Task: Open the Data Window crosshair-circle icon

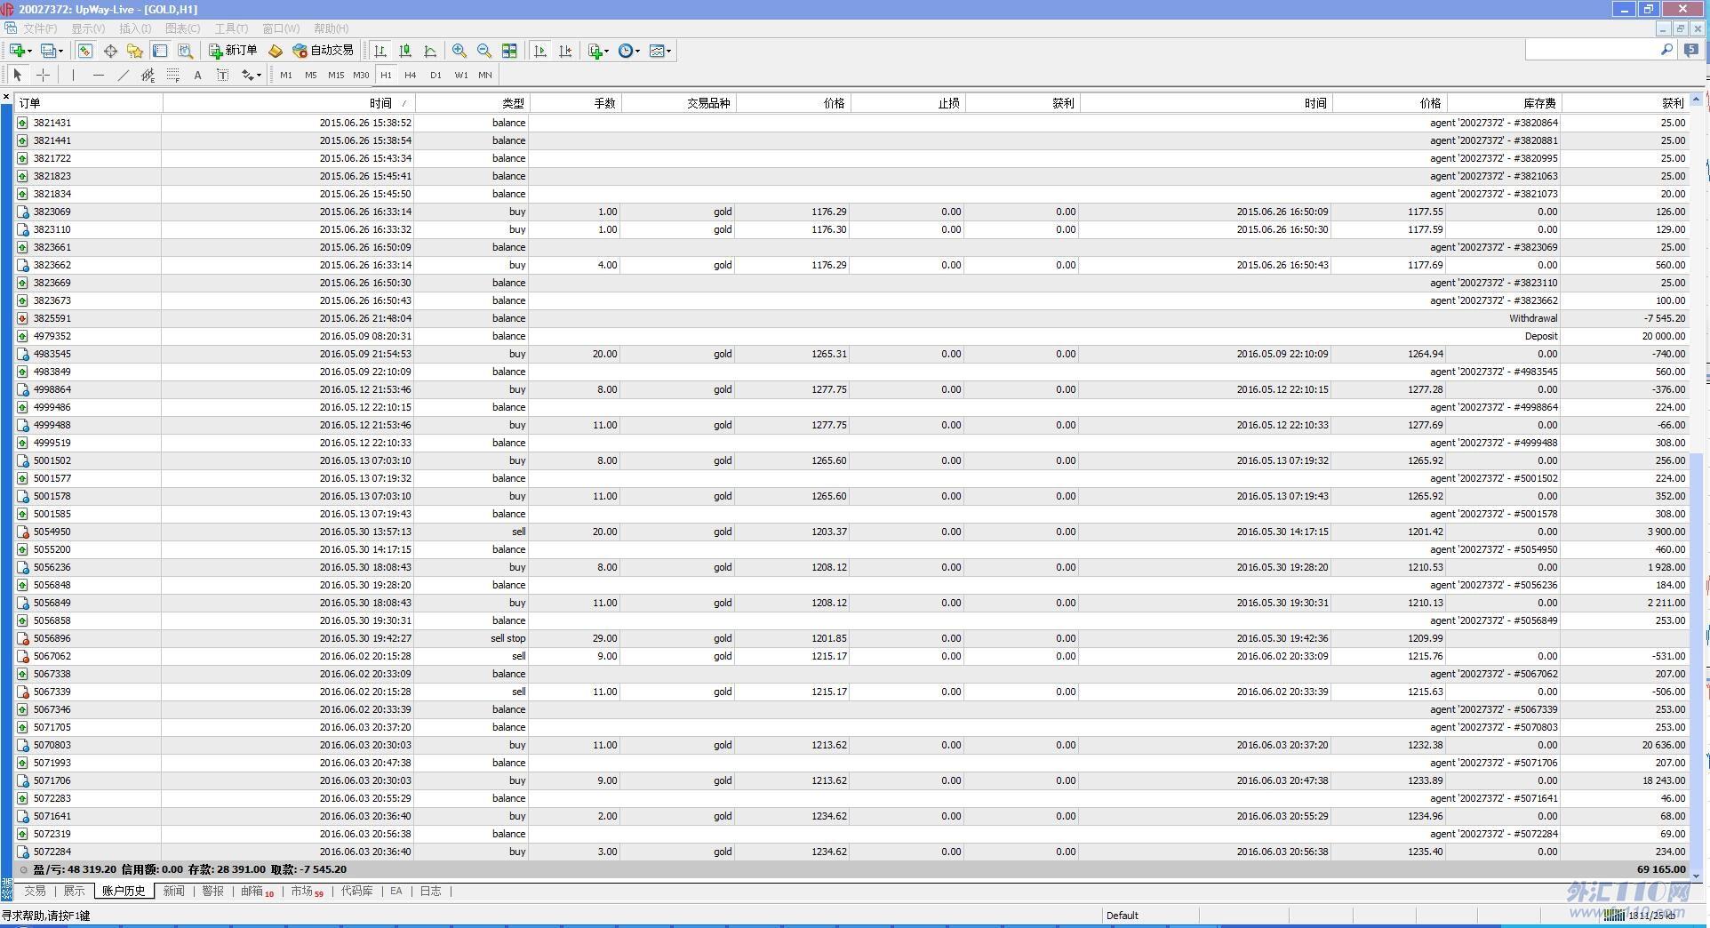Action: pyautogui.click(x=110, y=51)
